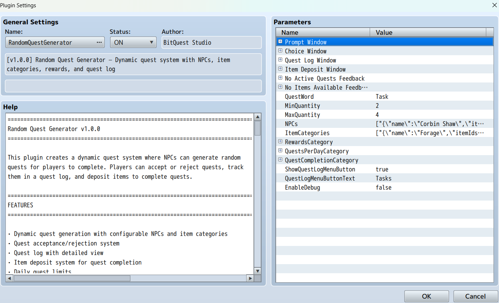This screenshot has height=303, width=499.
Task: Expand the Prompt Window parameter group
Action: [x=280, y=42]
